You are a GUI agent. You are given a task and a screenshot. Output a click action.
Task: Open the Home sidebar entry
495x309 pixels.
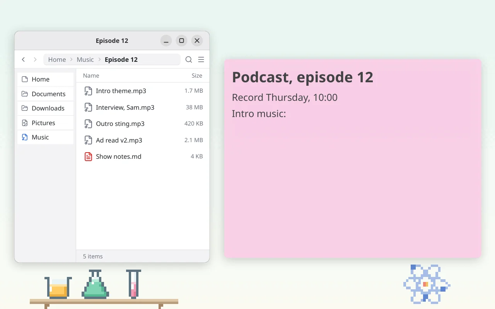click(x=45, y=79)
